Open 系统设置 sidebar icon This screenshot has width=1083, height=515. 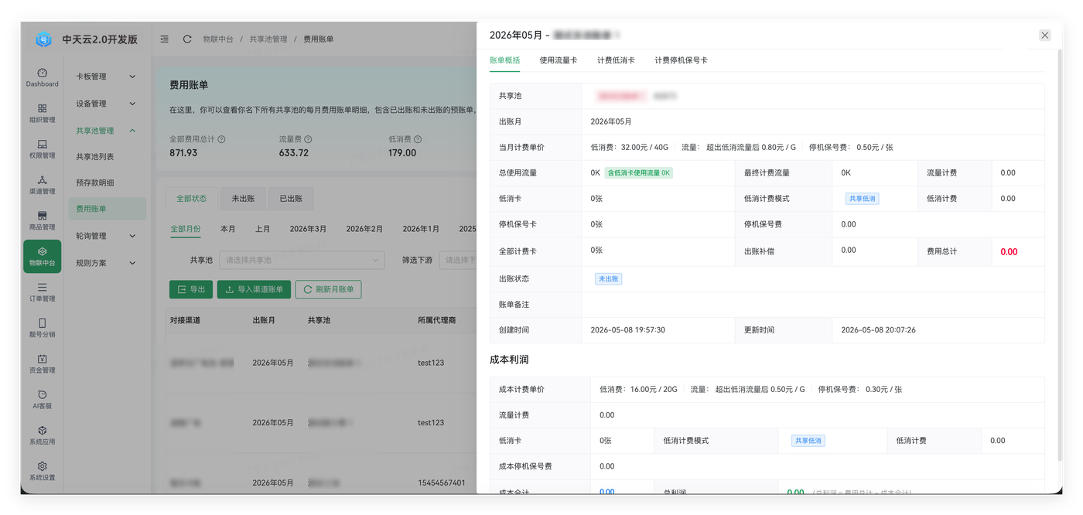click(x=42, y=471)
